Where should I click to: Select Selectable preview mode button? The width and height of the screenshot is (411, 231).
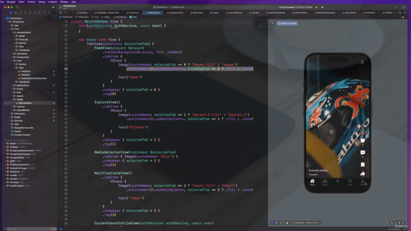(x=276, y=223)
